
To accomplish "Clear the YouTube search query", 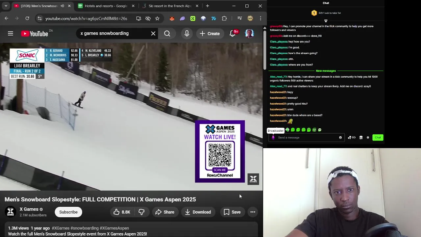I will tap(153, 33).
